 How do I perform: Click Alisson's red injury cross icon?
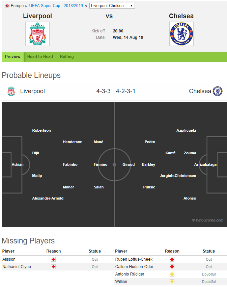coord(53,259)
